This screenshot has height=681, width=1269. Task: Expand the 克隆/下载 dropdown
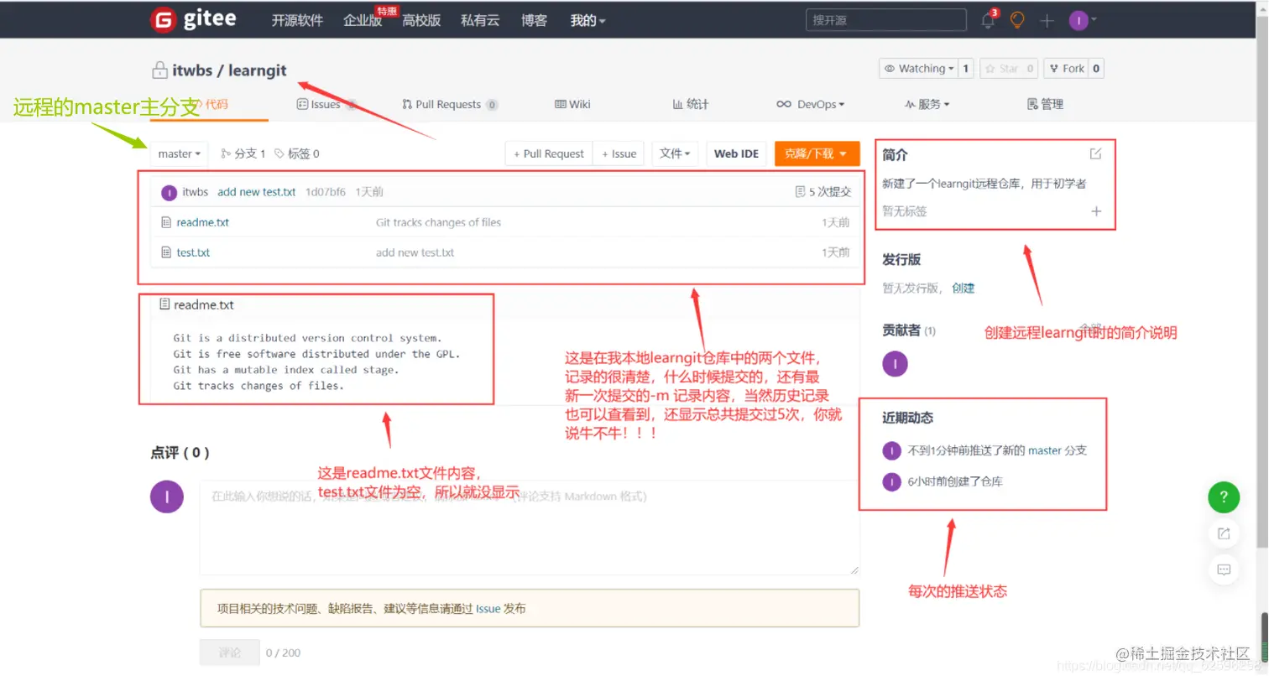(x=816, y=153)
